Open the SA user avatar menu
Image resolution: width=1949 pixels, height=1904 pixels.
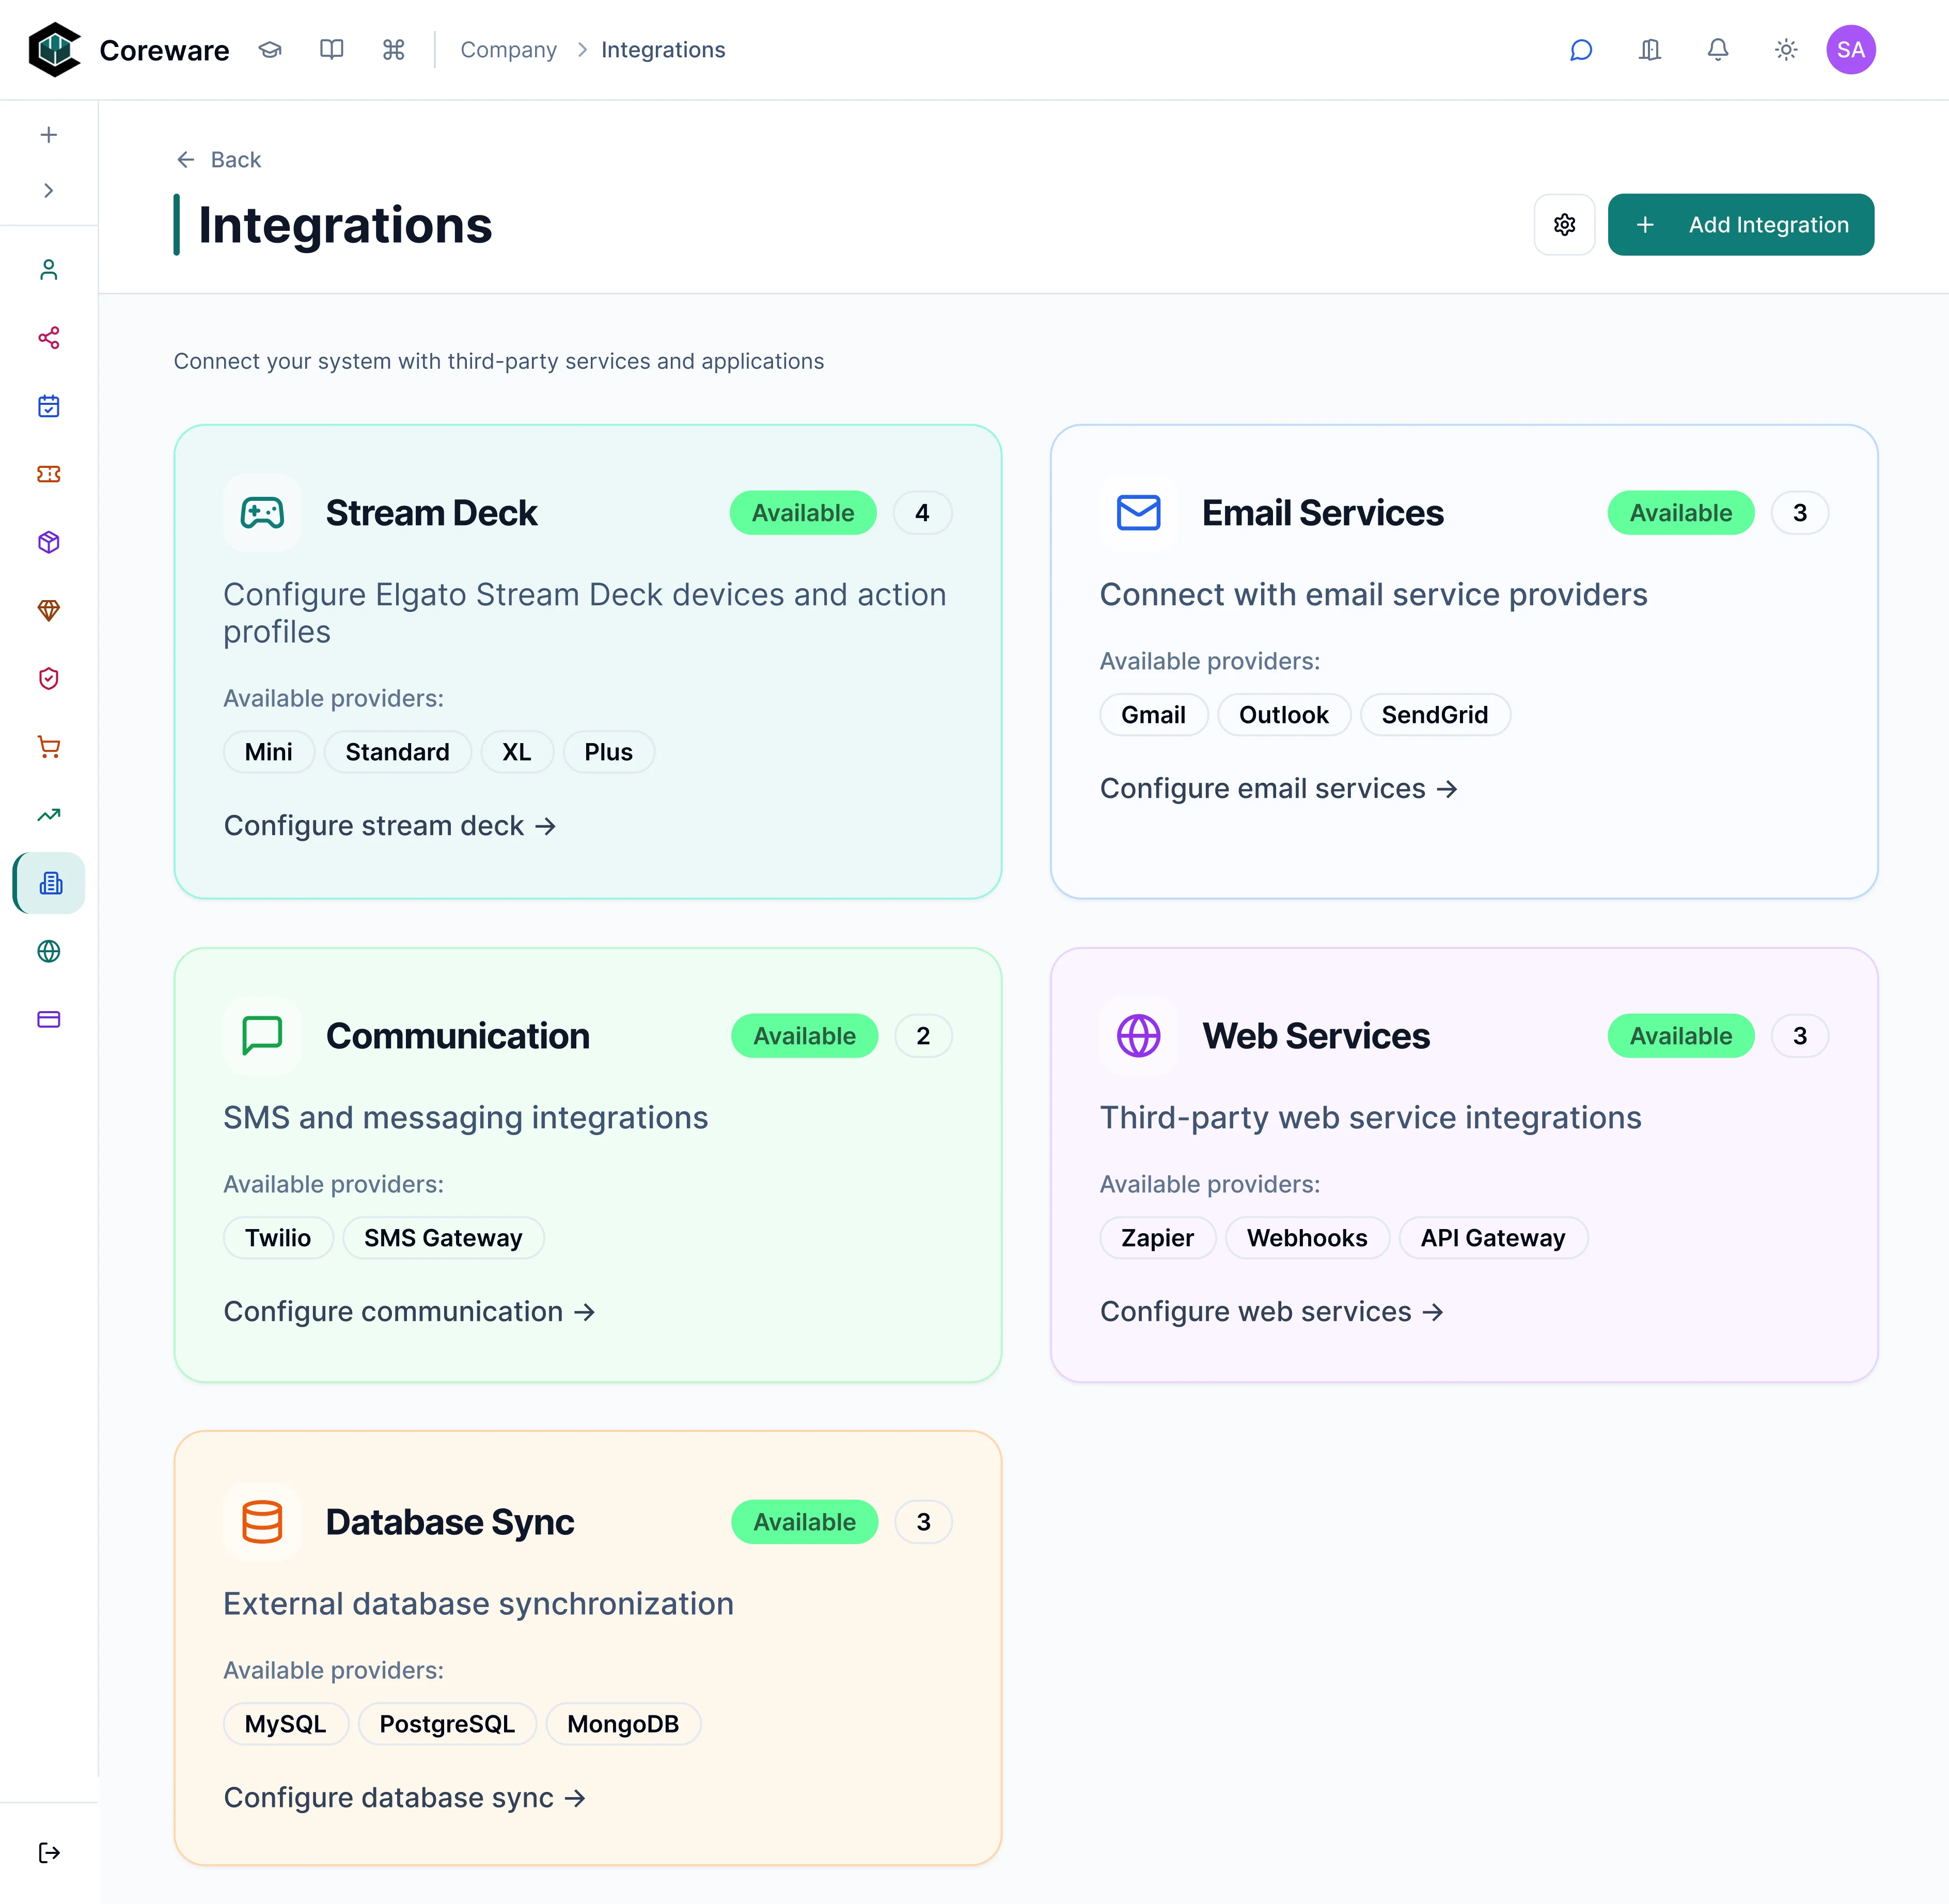(1851, 50)
